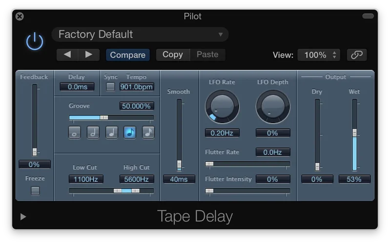Click the High Cut 5600Hz field
390x244 pixels.
[x=137, y=179]
